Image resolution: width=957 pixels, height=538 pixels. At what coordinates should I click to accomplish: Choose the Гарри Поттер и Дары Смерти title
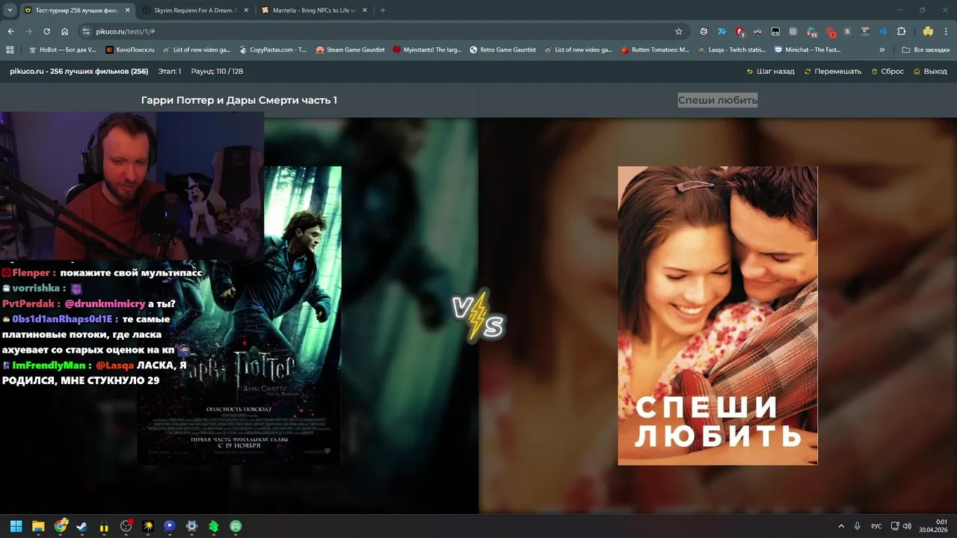tap(239, 100)
